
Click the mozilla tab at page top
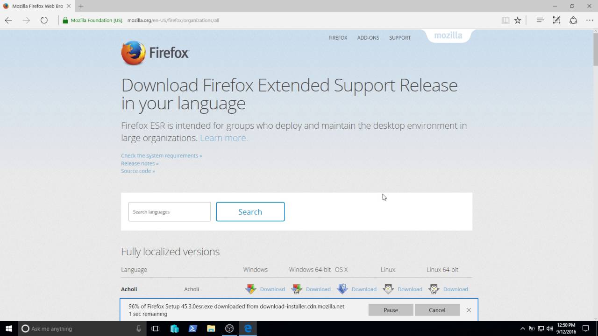pos(448,35)
